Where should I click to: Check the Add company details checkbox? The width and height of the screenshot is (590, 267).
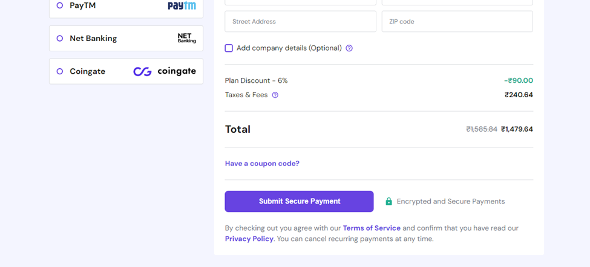pyautogui.click(x=229, y=48)
